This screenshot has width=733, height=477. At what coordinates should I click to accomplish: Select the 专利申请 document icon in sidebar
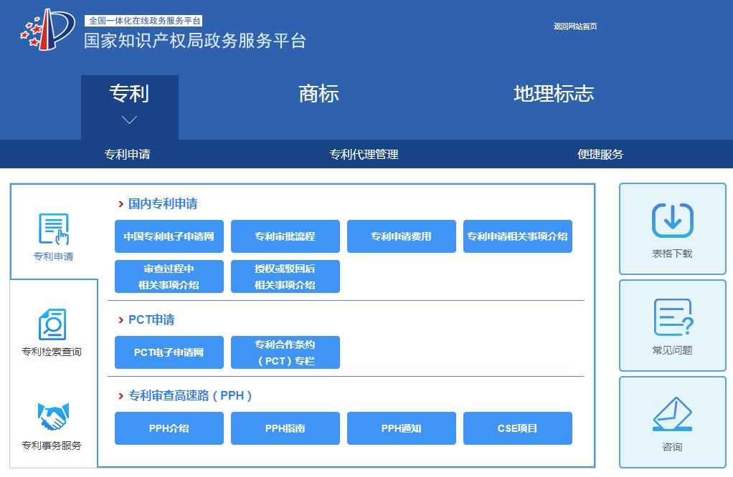pos(53,229)
